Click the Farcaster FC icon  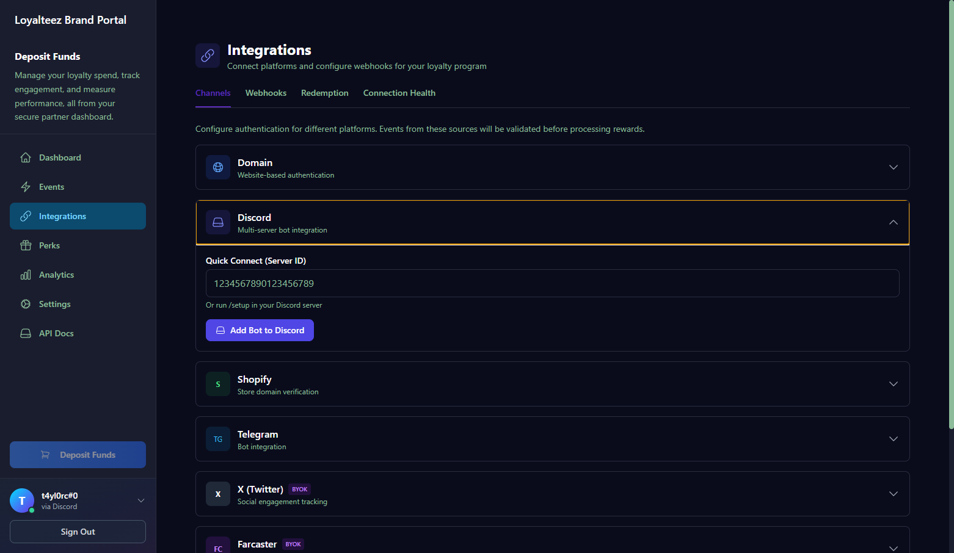217,546
